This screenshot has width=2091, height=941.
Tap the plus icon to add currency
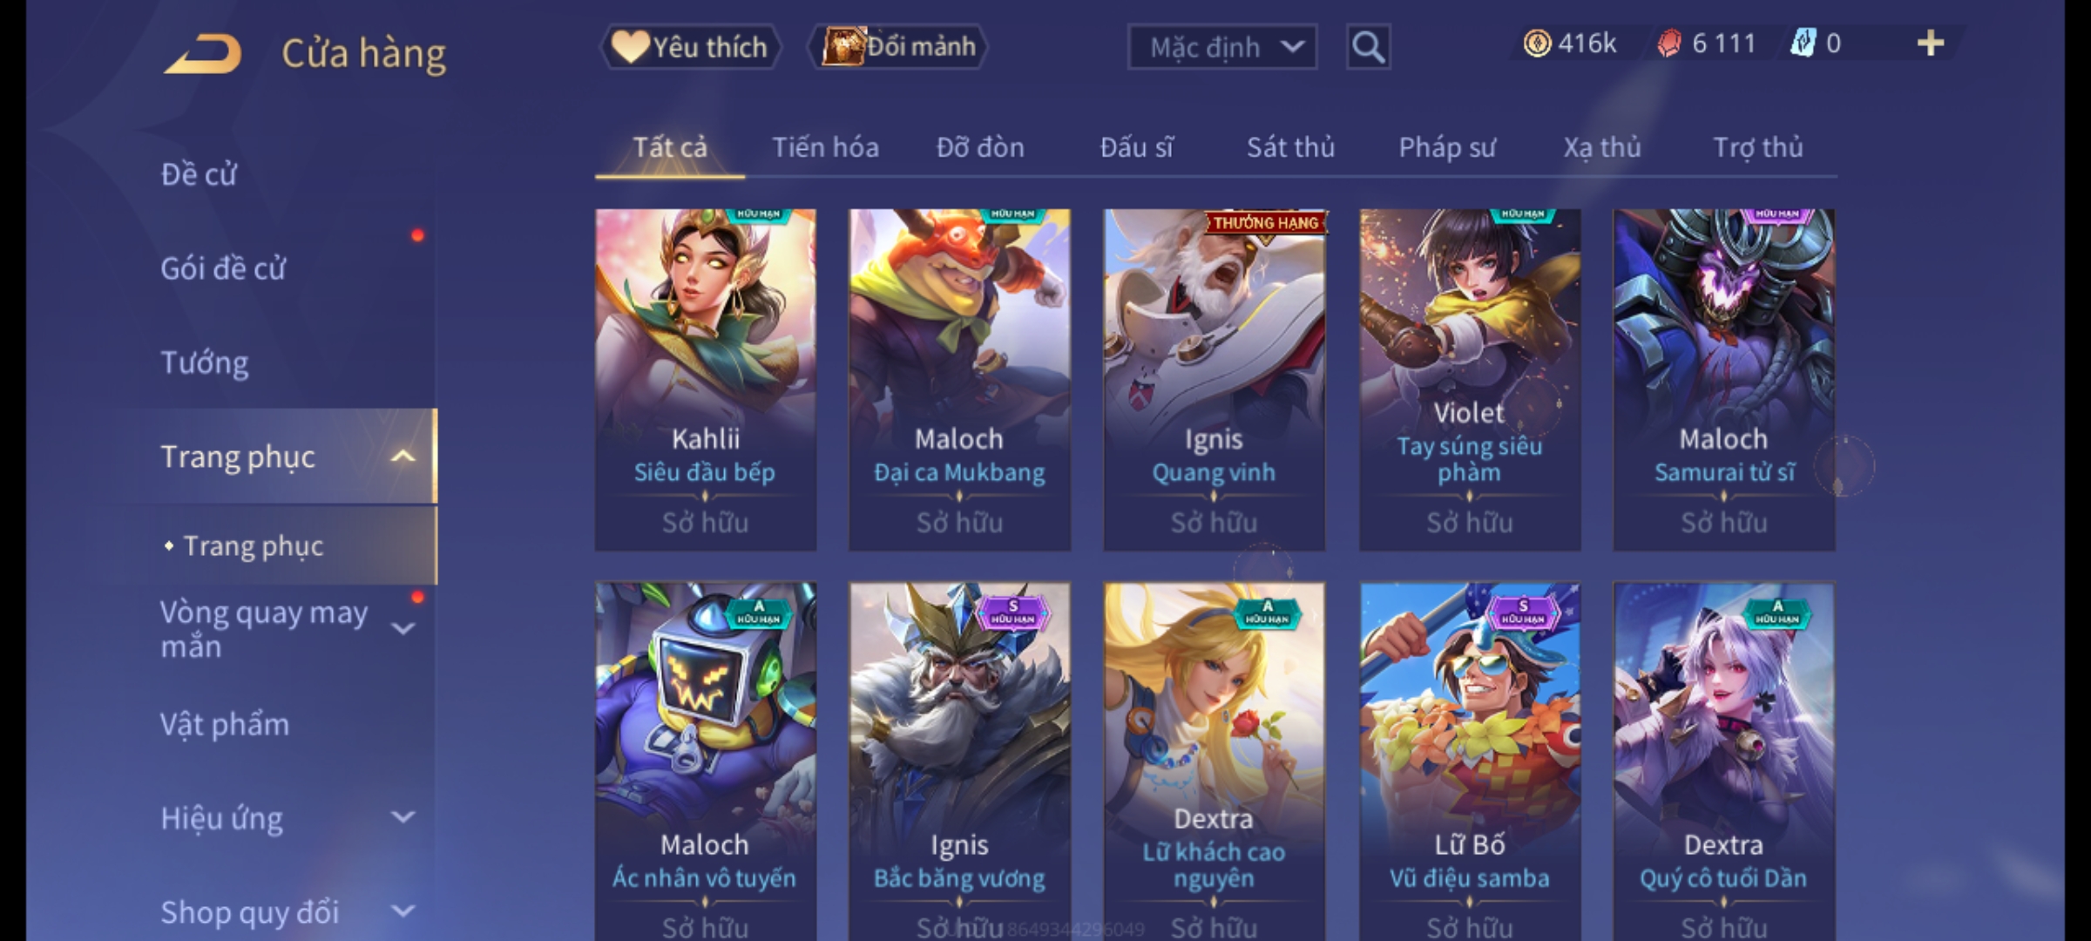[x=1930, y=44]
